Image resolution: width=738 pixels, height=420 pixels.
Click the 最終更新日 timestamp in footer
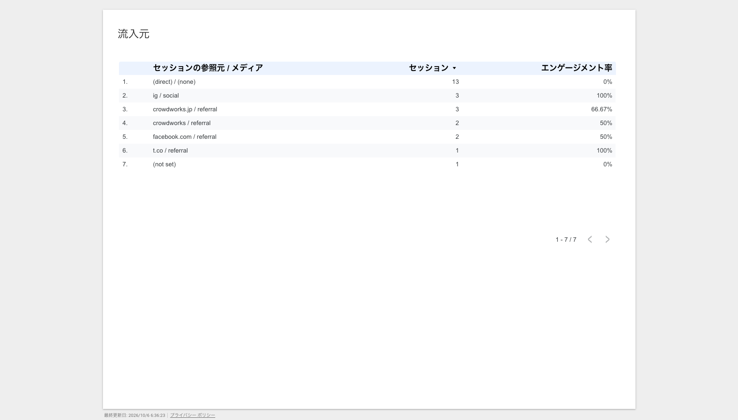click(x=134, y=416)
